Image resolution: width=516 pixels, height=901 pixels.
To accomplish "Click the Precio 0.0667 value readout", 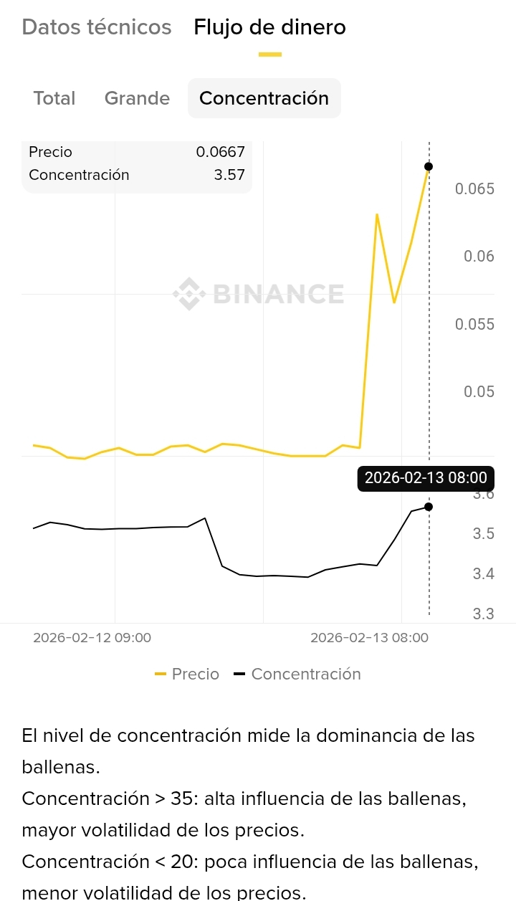I will (220, 152).
